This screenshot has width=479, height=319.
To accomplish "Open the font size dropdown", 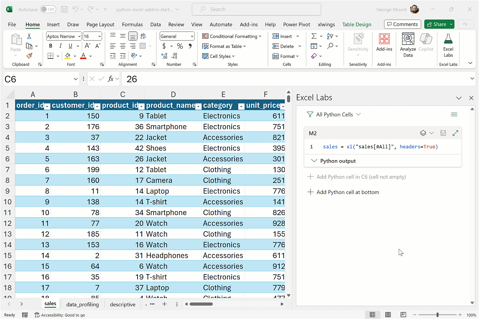I will (99, 36).
